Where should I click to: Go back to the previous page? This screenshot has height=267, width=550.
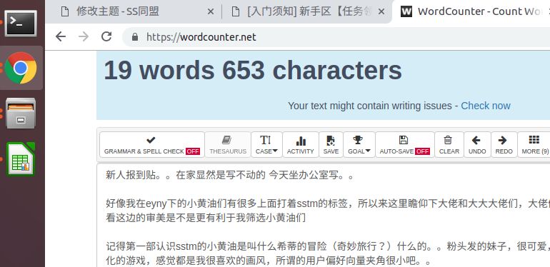pyautogui.click(x=61, y=36)
